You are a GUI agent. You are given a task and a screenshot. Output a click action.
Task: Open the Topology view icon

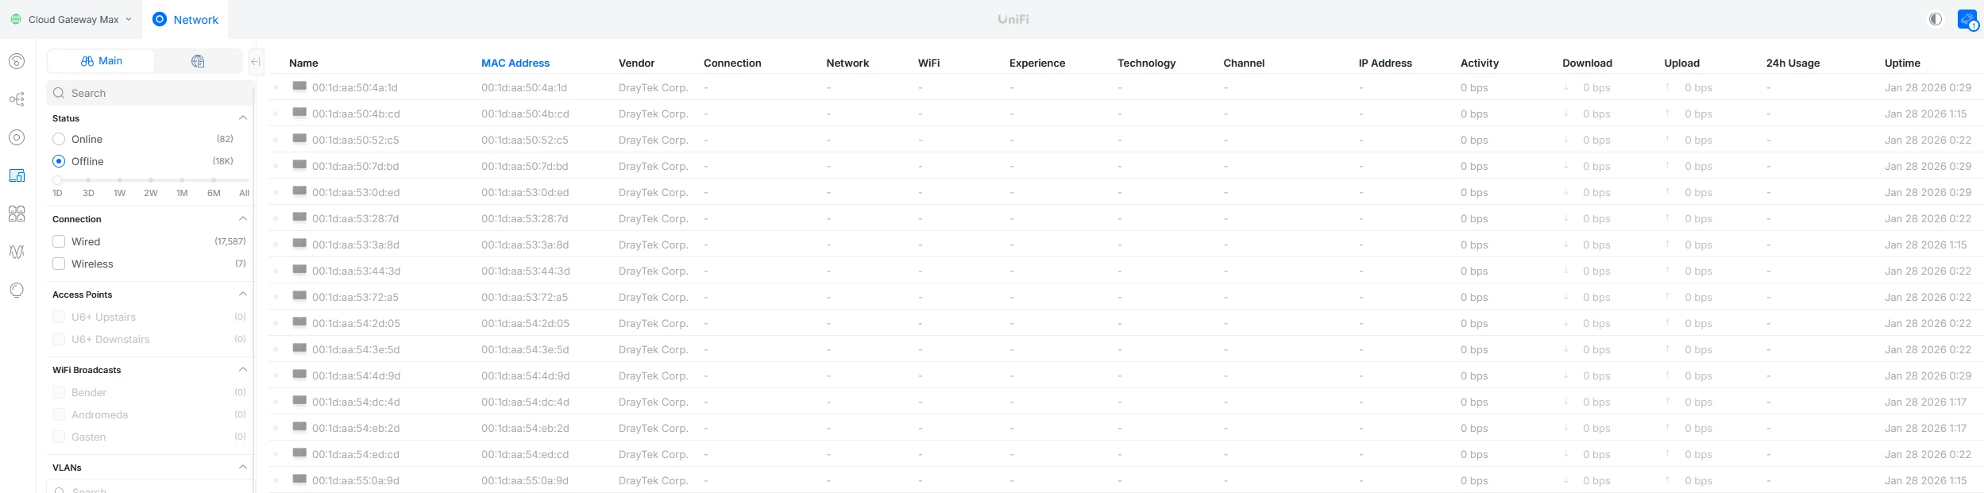click(16, 98)
